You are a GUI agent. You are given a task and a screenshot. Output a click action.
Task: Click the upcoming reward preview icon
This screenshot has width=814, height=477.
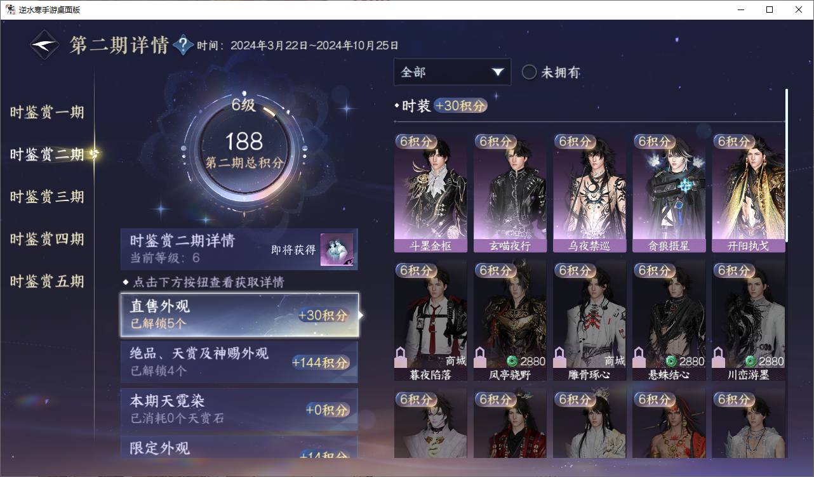pyautogui.click(x=336, y=250)
